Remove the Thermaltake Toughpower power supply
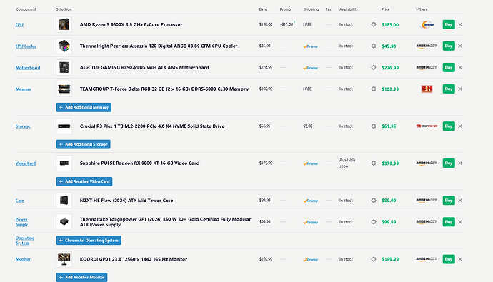 pos(460,222)
